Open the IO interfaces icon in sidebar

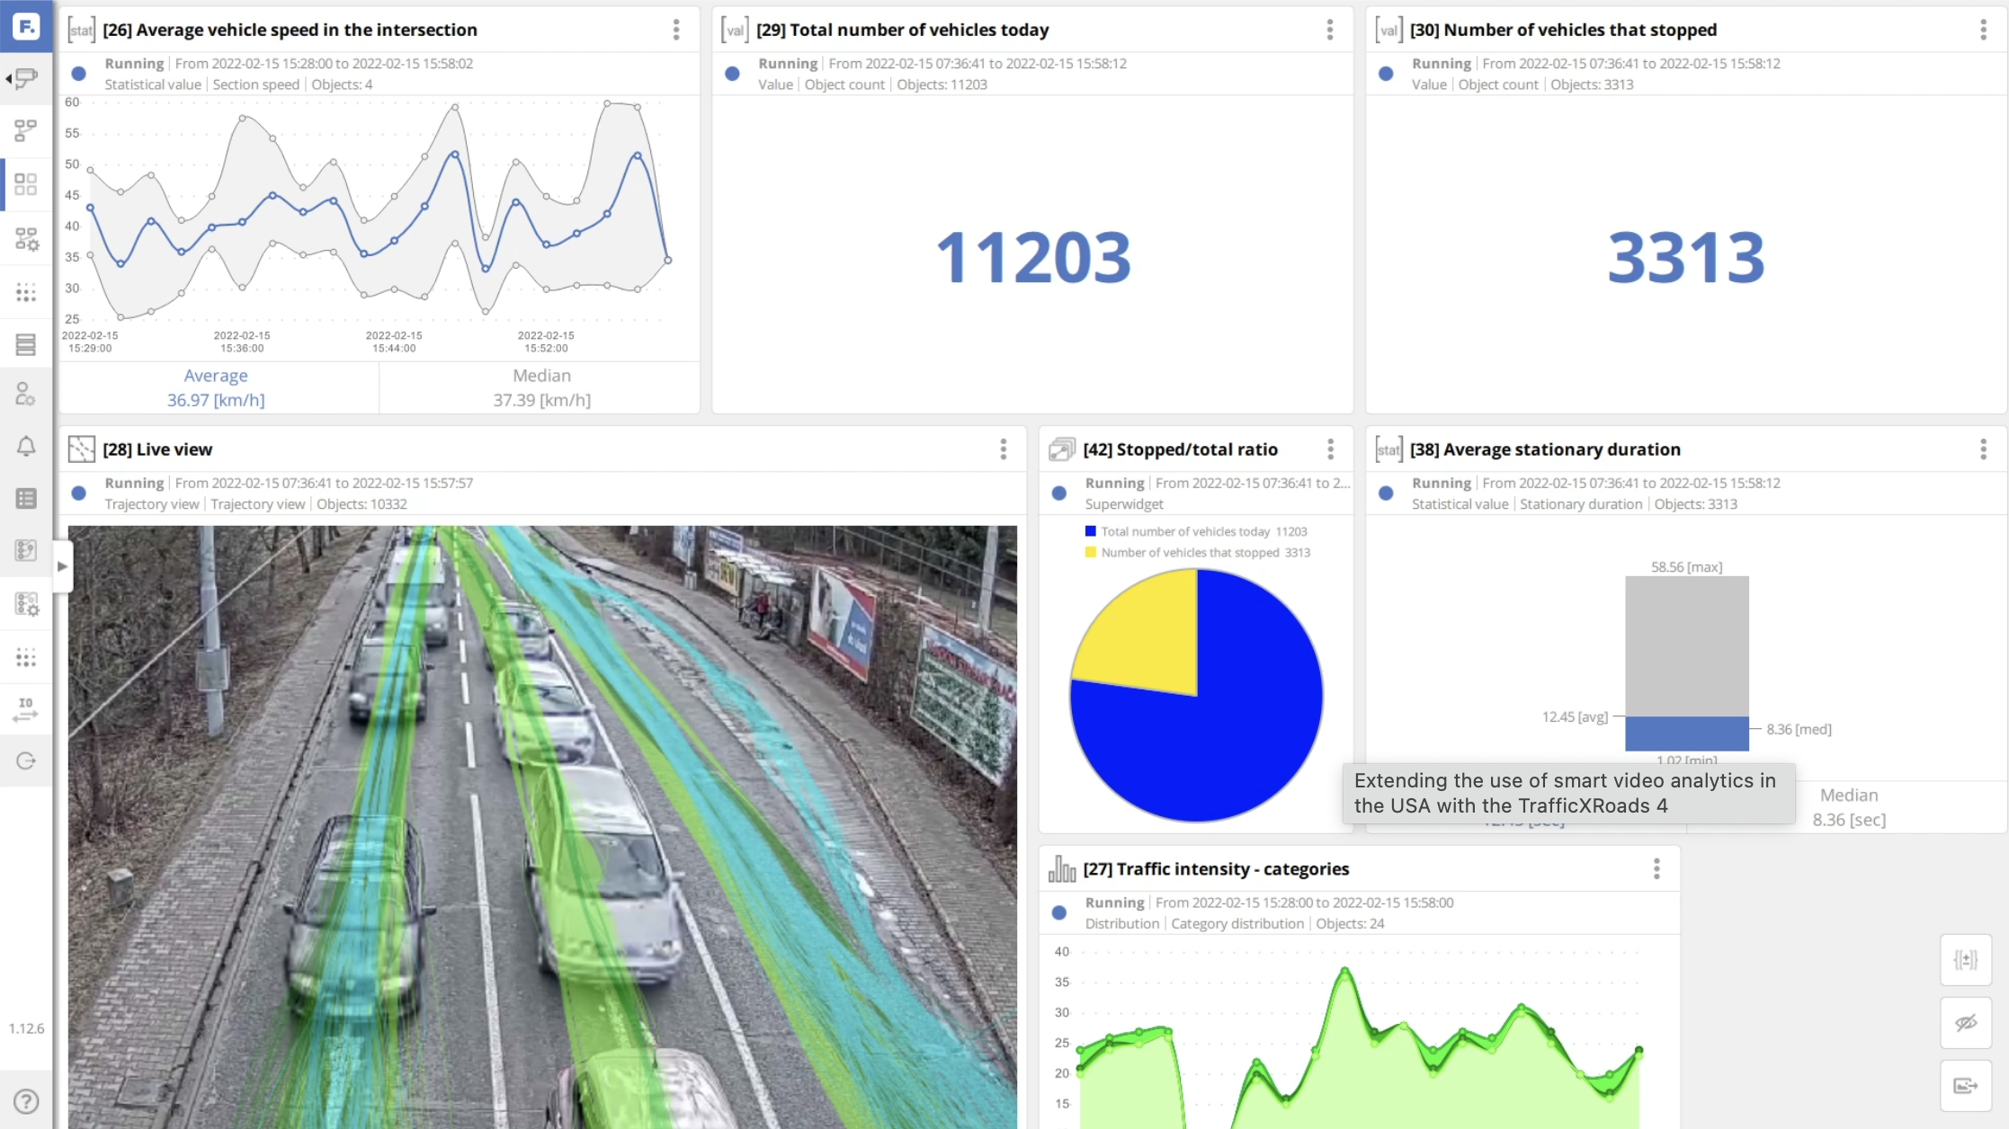[26, 709]
